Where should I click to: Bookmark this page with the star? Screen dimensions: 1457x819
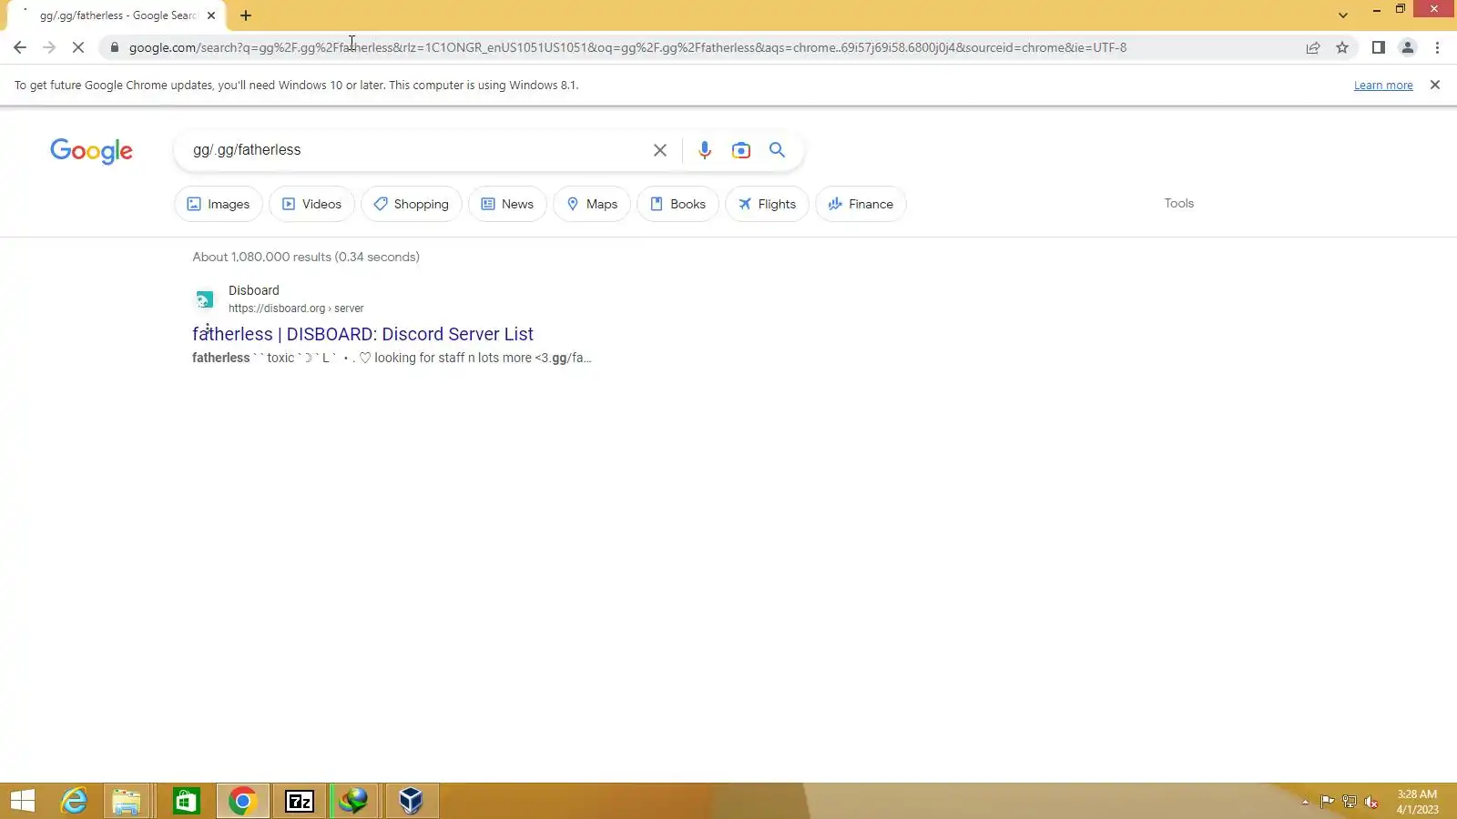pos(1342,47)
